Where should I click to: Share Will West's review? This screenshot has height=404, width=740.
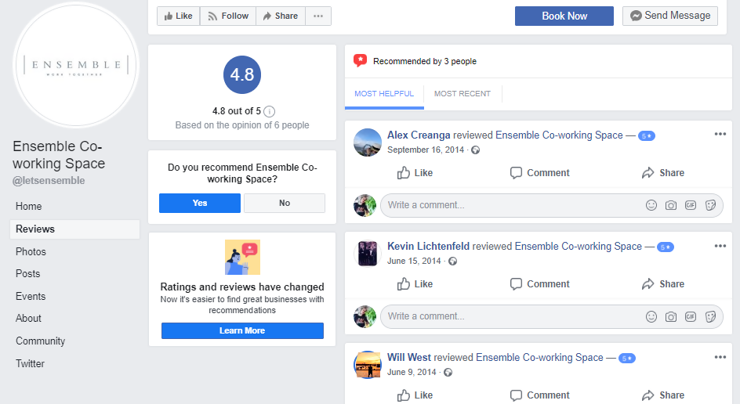point(662,395)
